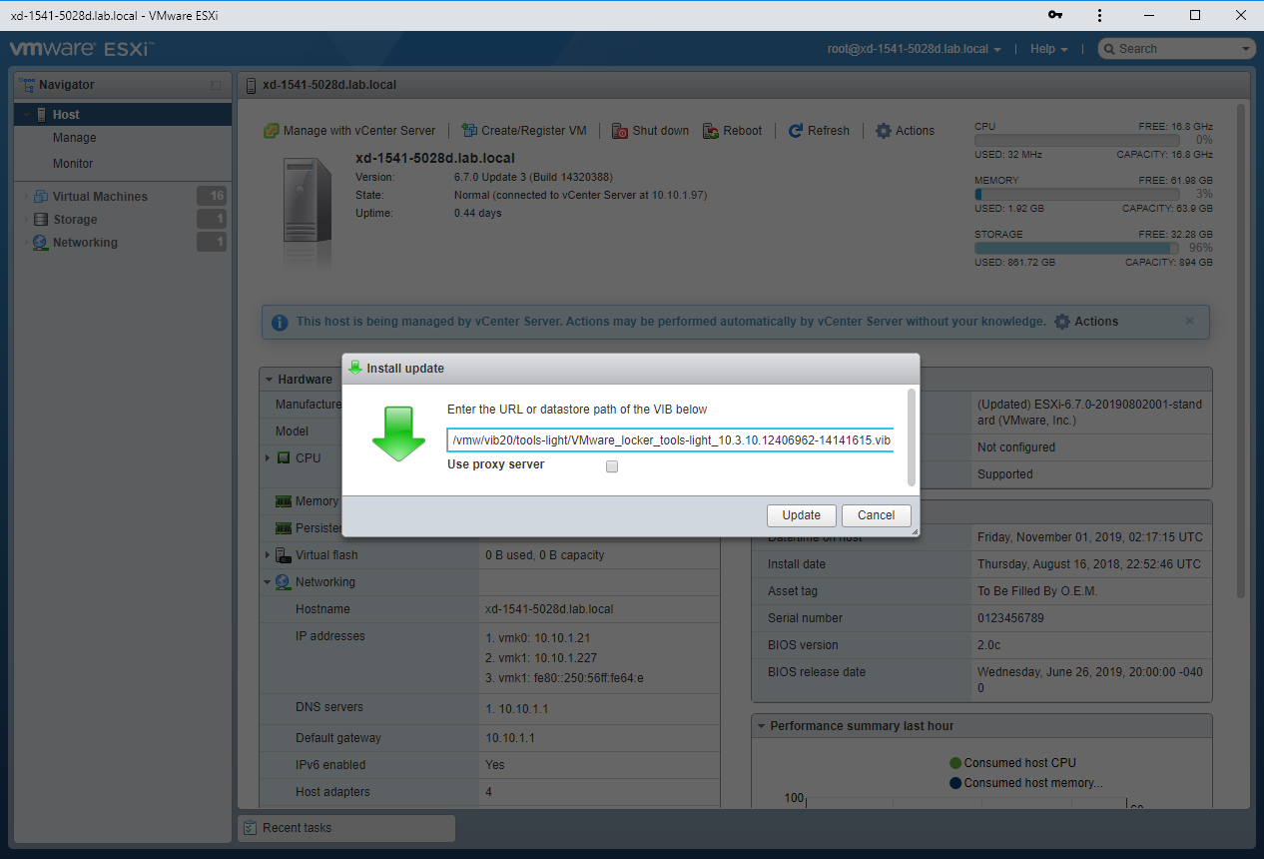Screen dimensions: 1264x859
Task: Click the Networking globe icon in Navigator
Action: coord(40,243)
